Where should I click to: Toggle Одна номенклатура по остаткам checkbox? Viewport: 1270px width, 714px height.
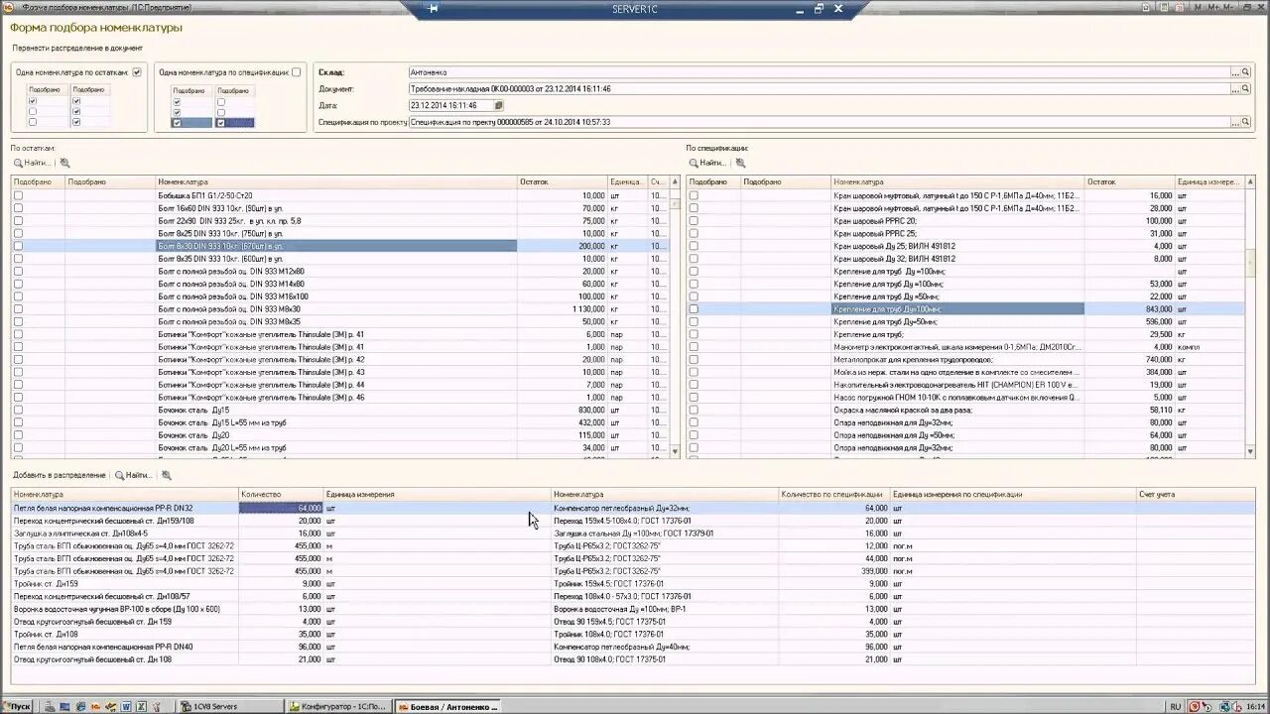137,72
